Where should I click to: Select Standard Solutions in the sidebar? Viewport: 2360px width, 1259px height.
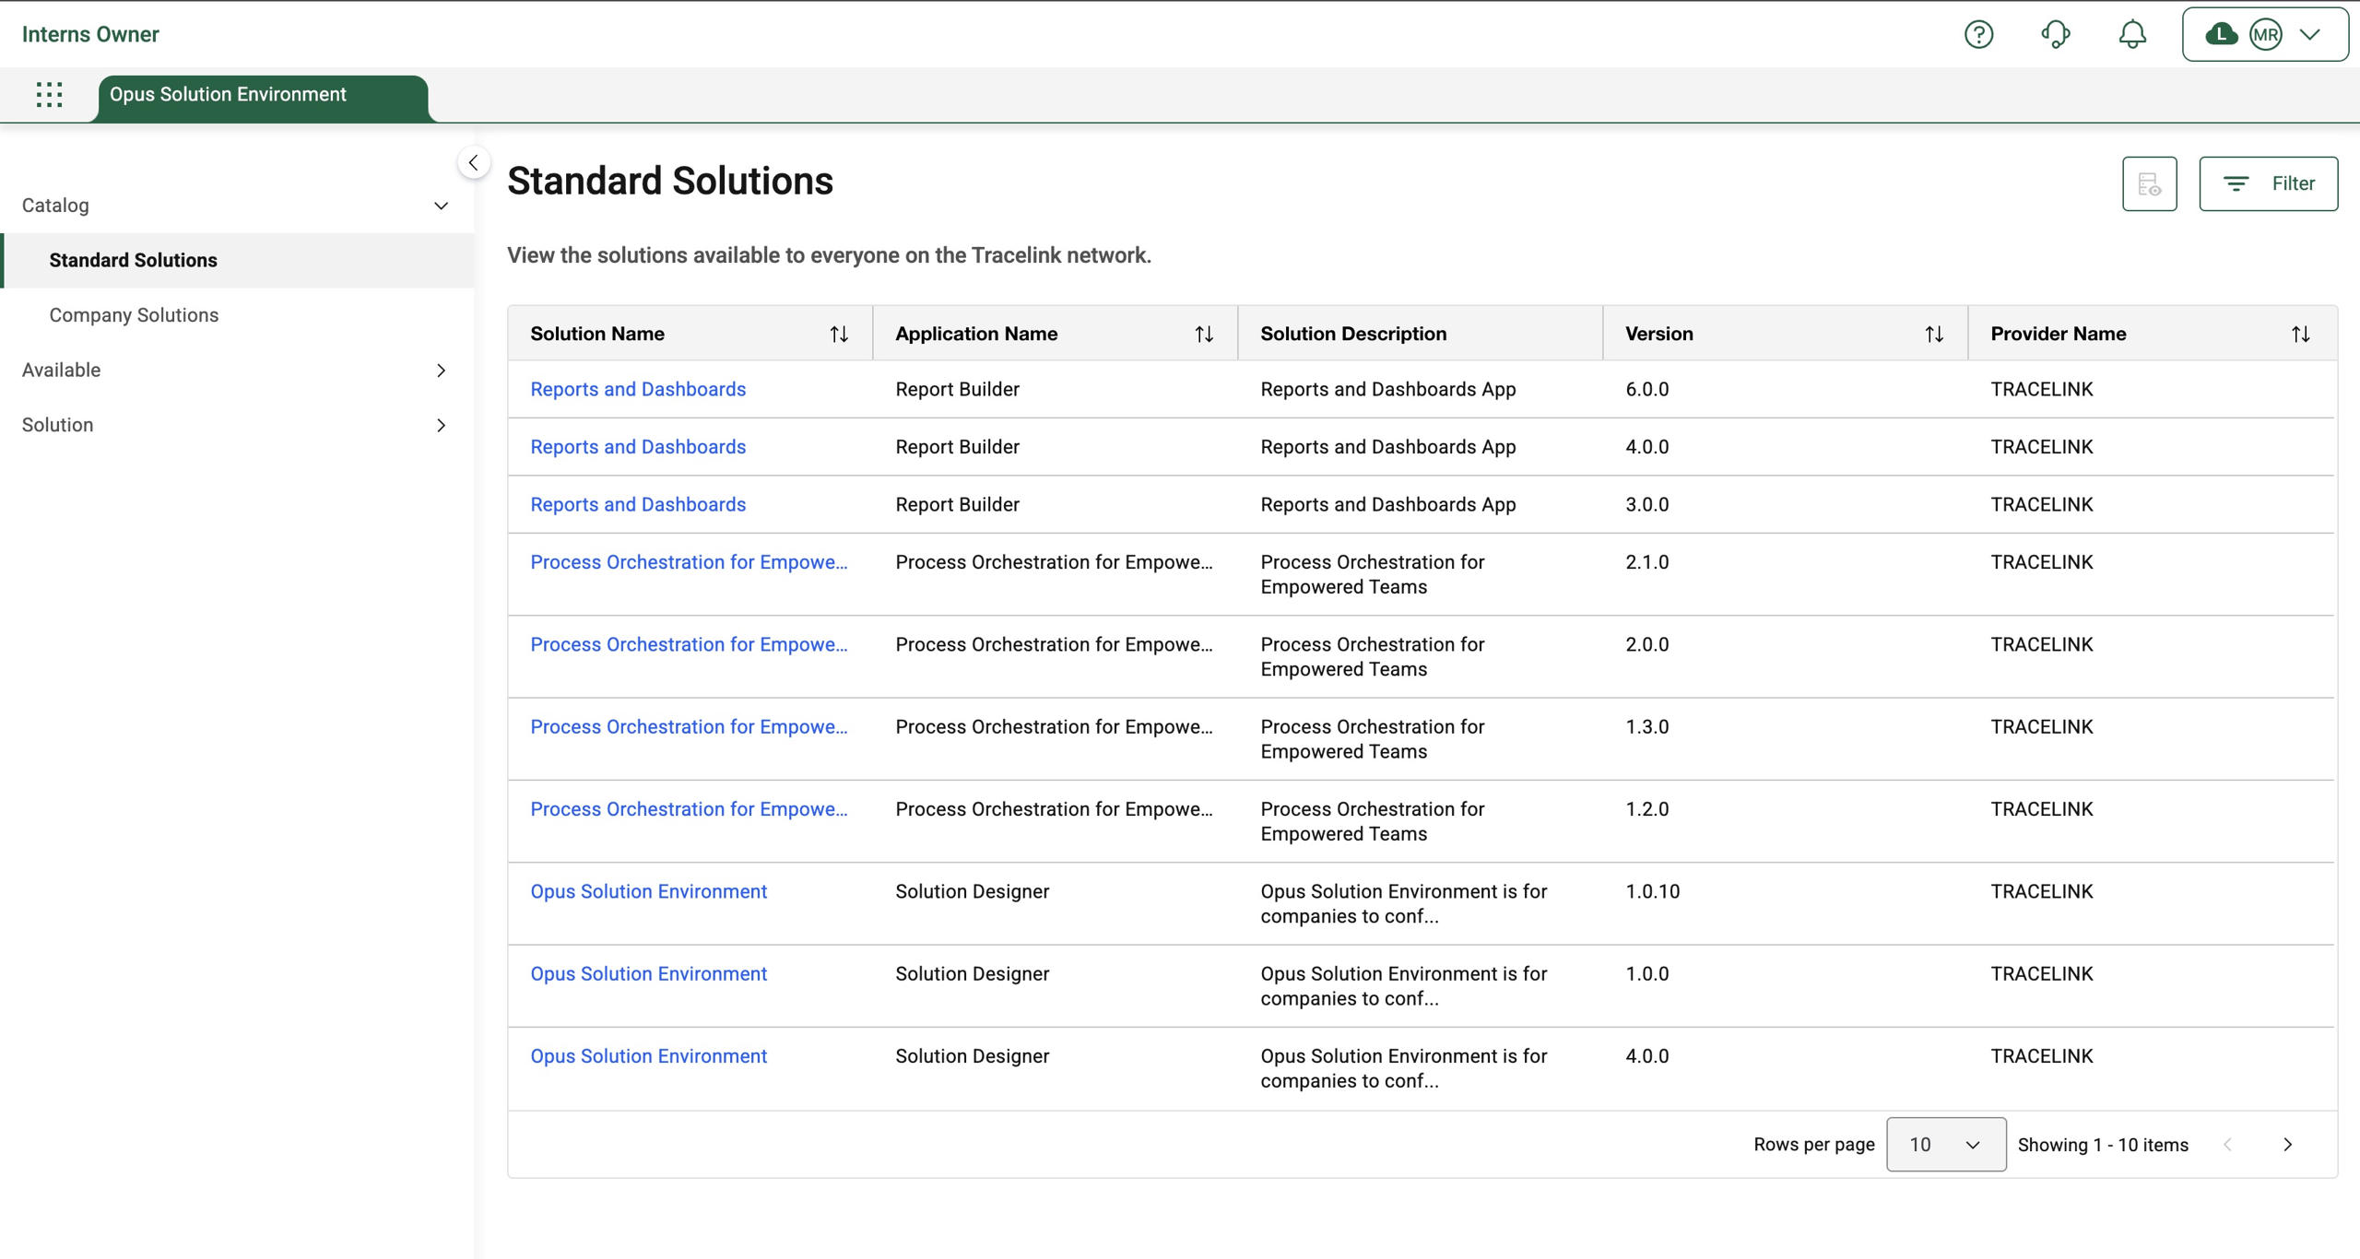click(237, 260)
